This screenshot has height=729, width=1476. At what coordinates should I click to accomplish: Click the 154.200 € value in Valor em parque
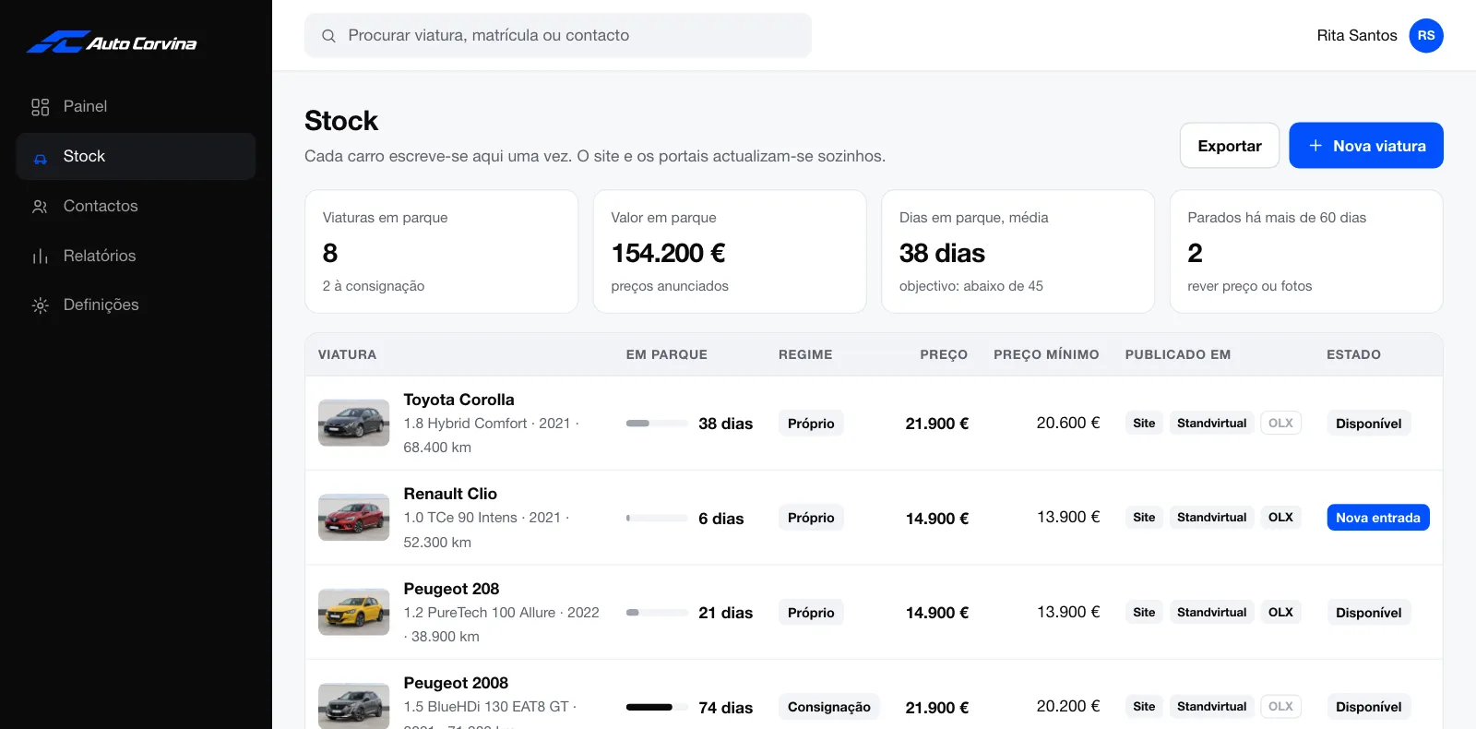pyautogui.click(x=669, y=253)
